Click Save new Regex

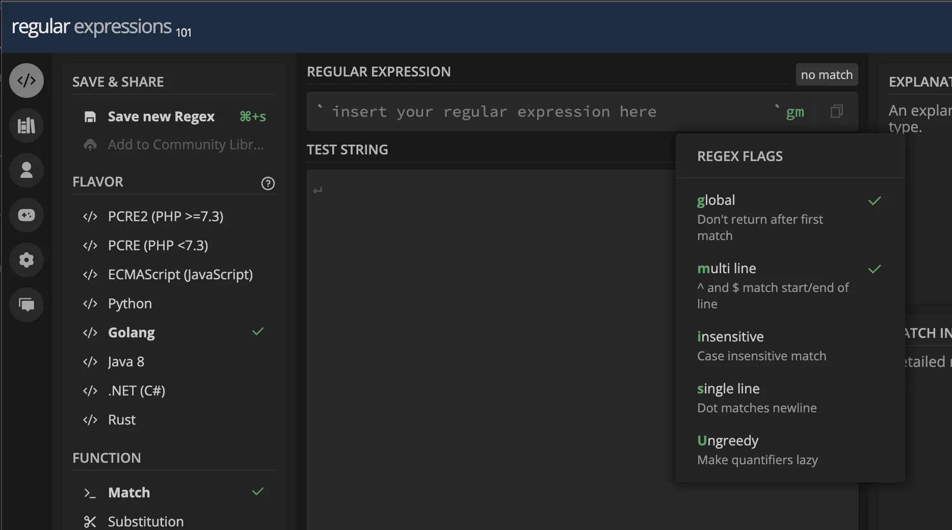point(174,117)
